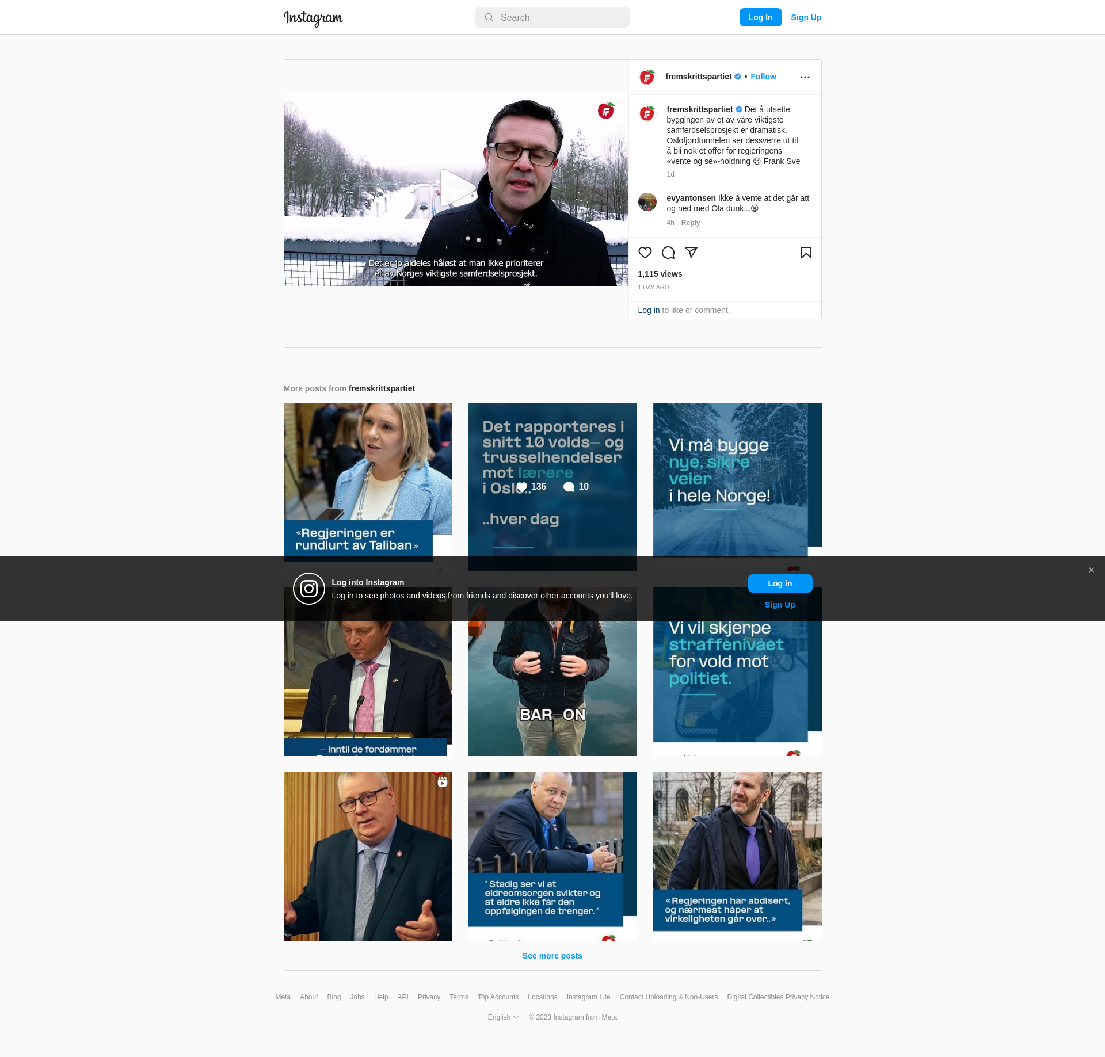Click the 1 DAY AGO timestamp
The width and height of the screenshot is (1105, 1057).
pos(653,287)
